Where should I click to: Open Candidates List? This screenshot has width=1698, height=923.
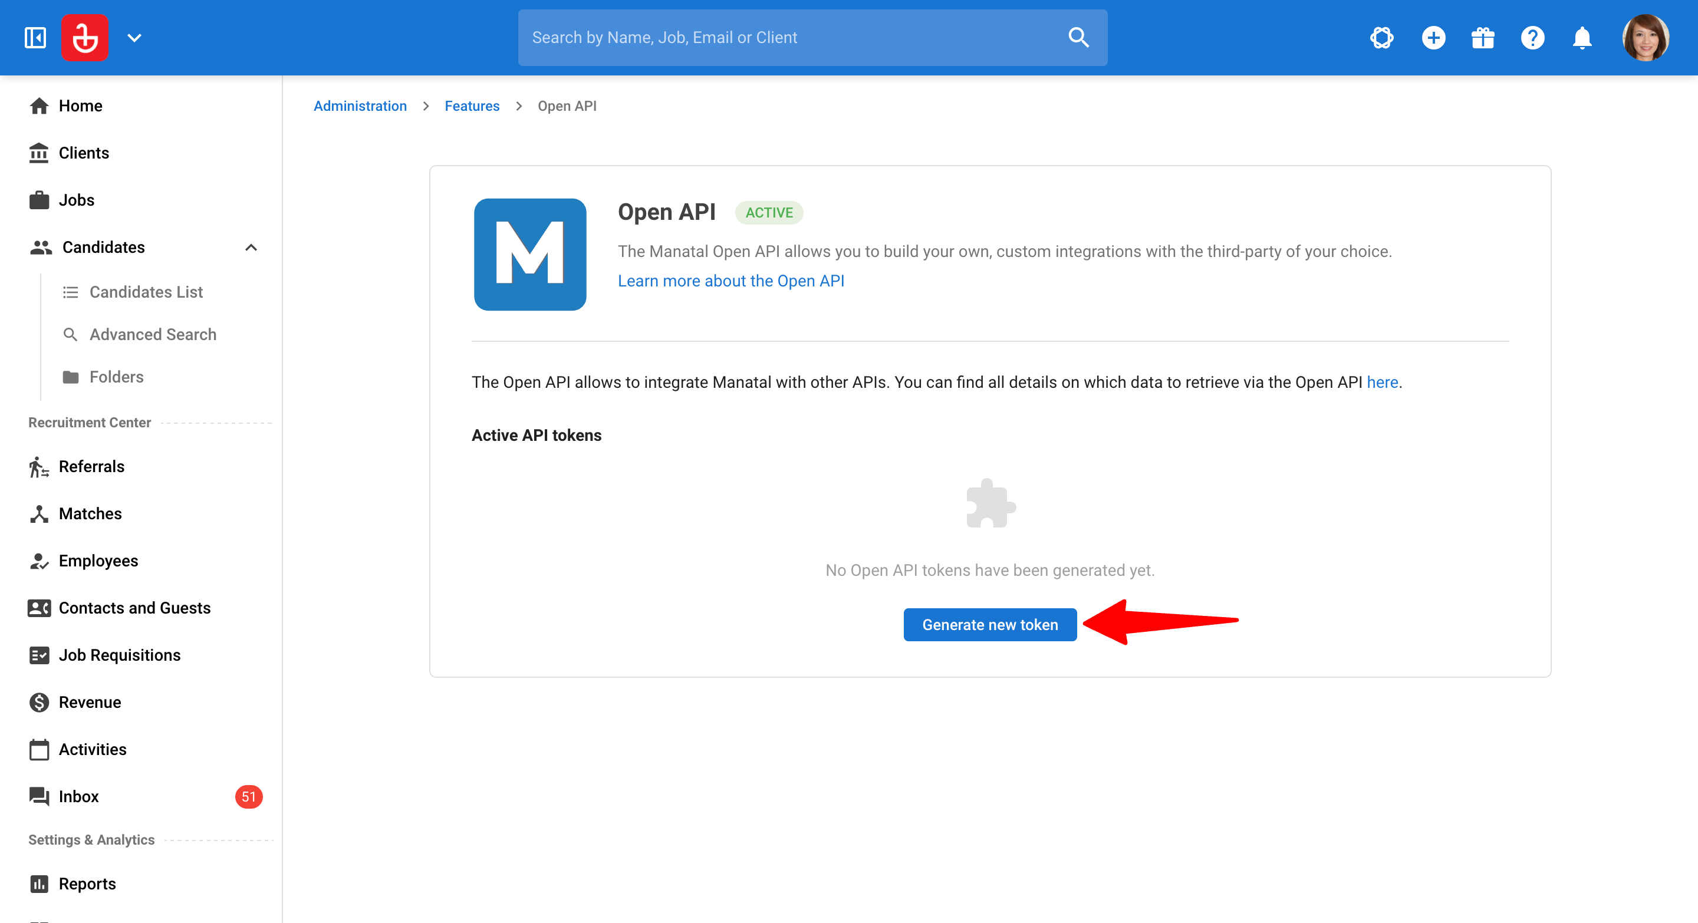[146, 292]
